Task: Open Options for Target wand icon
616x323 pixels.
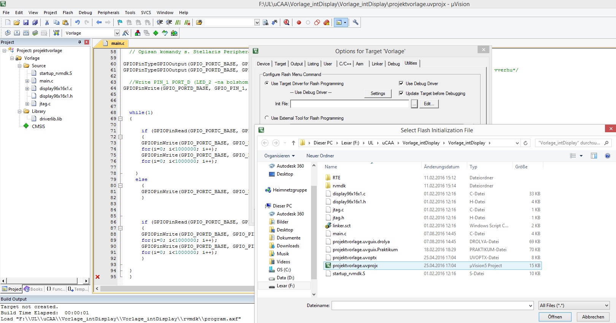Action: point(126,33)
